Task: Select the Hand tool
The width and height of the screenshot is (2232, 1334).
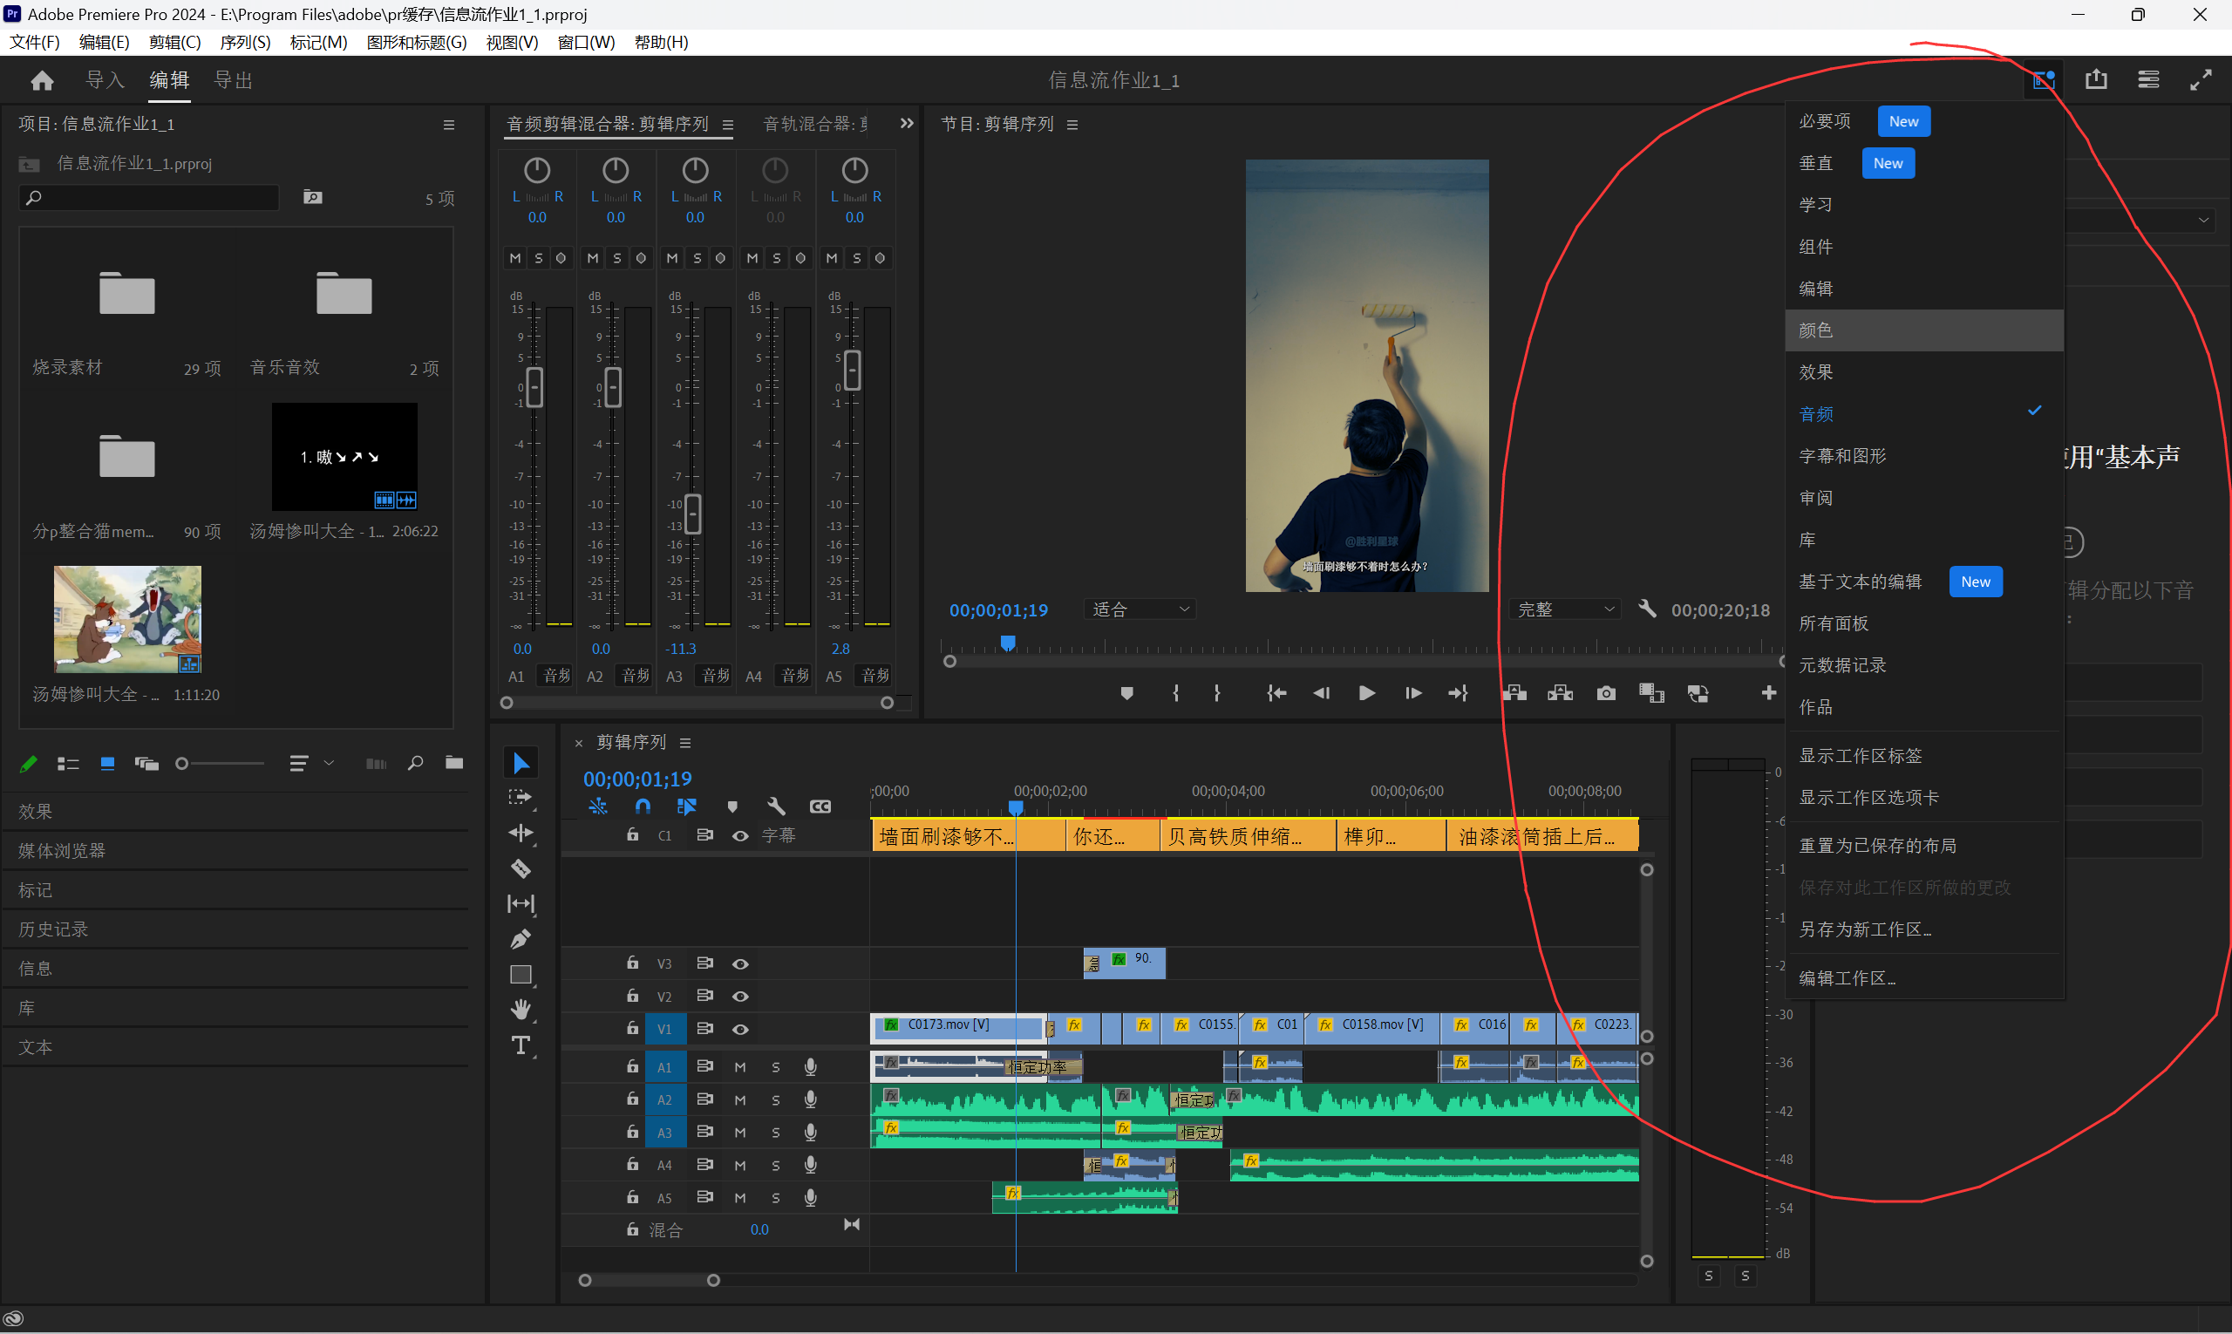Action: pyautogui.click(x=521, y=1010)
